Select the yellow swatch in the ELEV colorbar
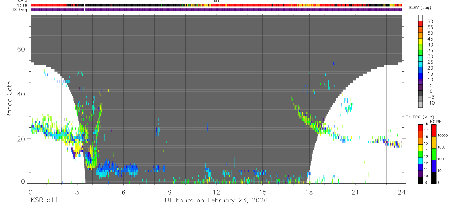The image size is (452, 208). click(x=420, y=41)
